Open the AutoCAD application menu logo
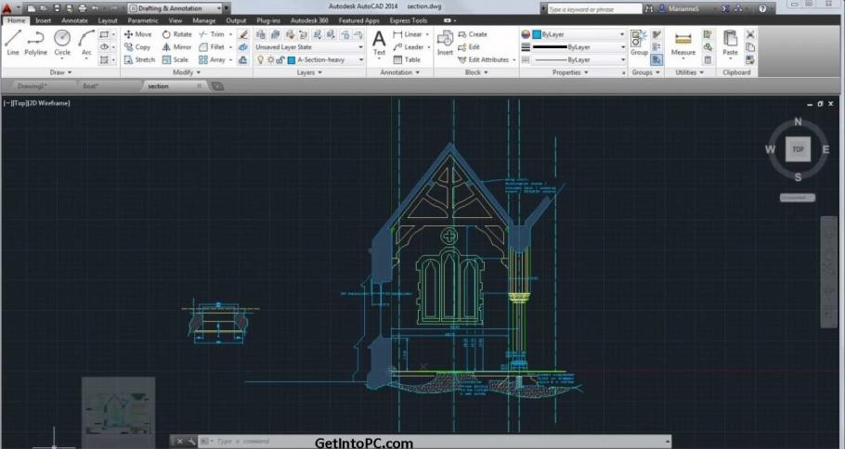Screen dimensions: 845x449 point(7,8)
